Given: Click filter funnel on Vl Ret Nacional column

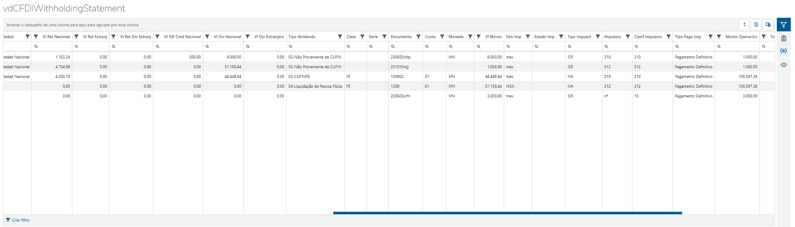Looking at the screenshot, I should tap(36, 37).
